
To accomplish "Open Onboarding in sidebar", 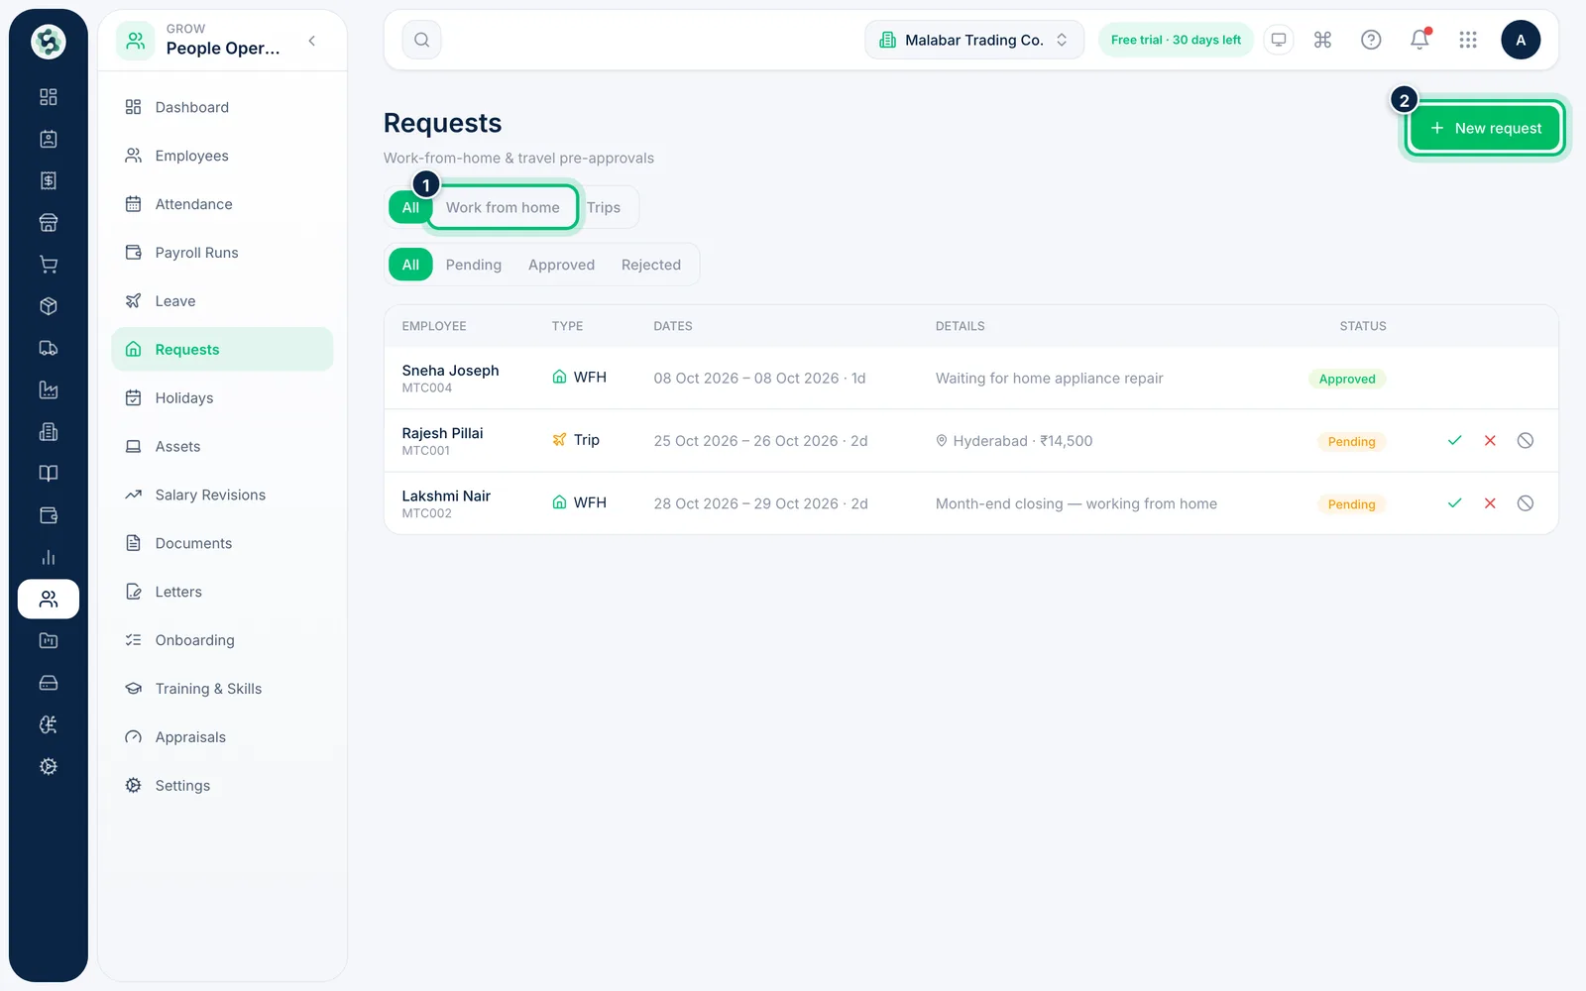I will (222, 640).
